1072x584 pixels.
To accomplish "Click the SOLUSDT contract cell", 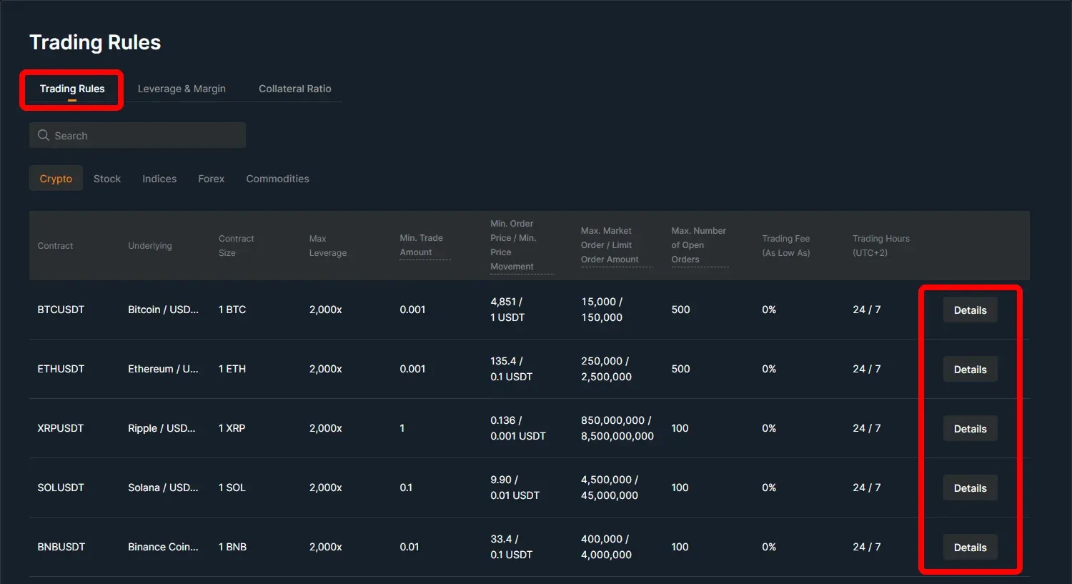I will (x=61, y=488).
